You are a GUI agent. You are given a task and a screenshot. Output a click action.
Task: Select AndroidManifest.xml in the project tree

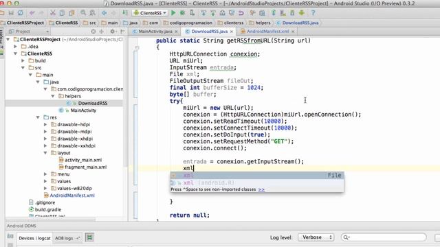[x=72, y=196]
